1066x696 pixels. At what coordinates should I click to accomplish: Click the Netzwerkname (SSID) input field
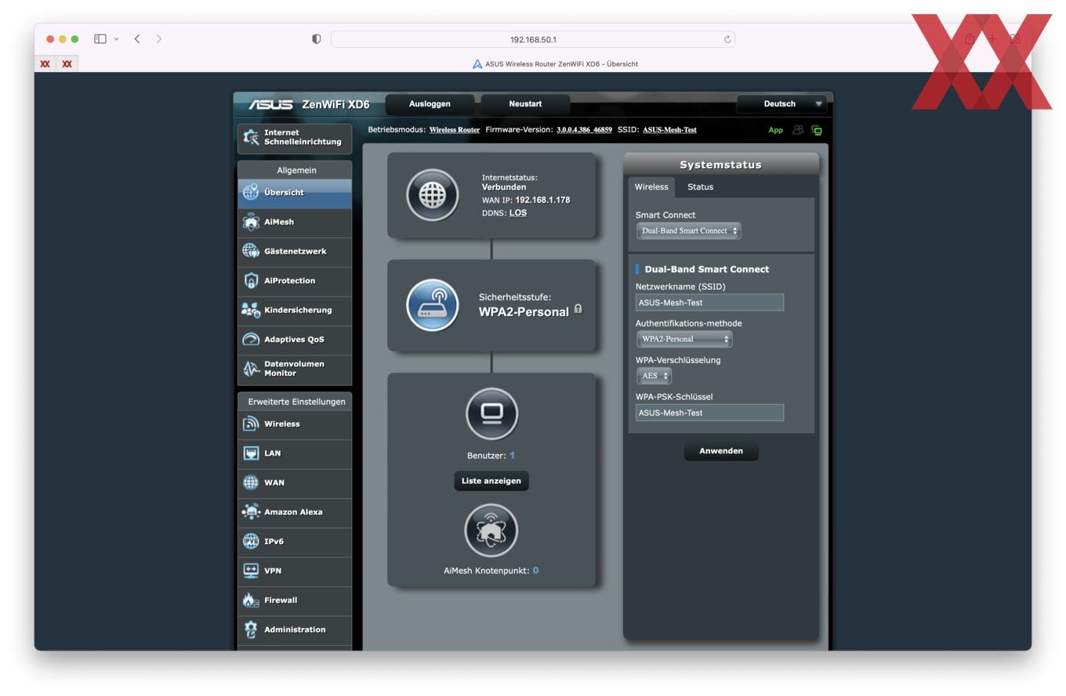pyautogui.click(x=709, y=302)
